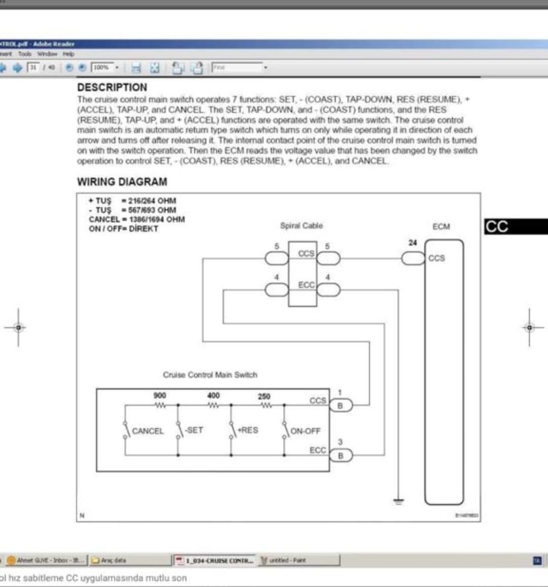Image resolution: width=548 pixels, height=587 pixels.
Task: Go to the next page arrow
Action: pos(18,67)
